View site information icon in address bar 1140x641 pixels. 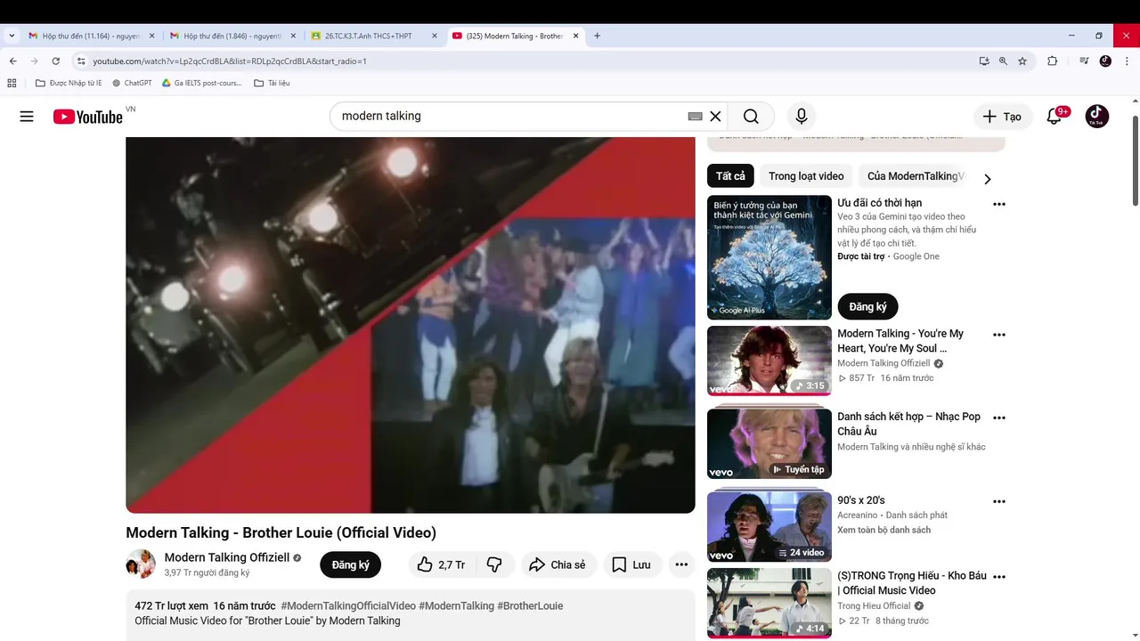click(81, 61)
